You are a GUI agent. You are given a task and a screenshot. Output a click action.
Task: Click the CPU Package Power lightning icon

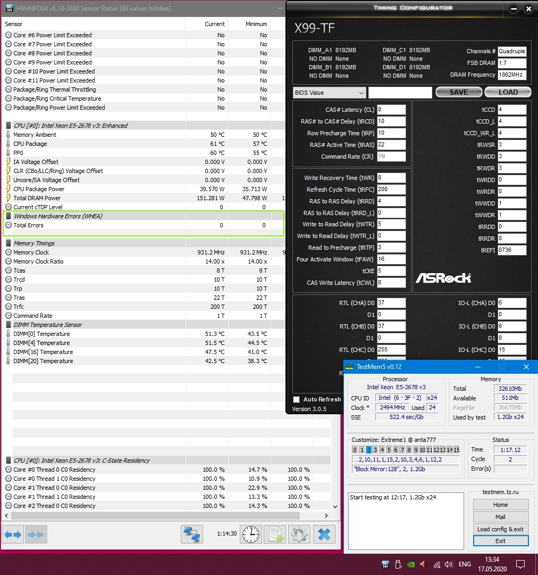pos(9,189)
